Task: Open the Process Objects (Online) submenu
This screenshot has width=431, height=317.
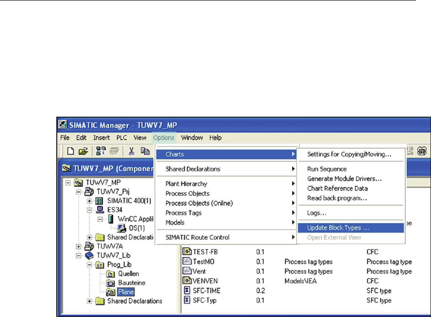Action: pyautogui.click(x=227, y=203)
